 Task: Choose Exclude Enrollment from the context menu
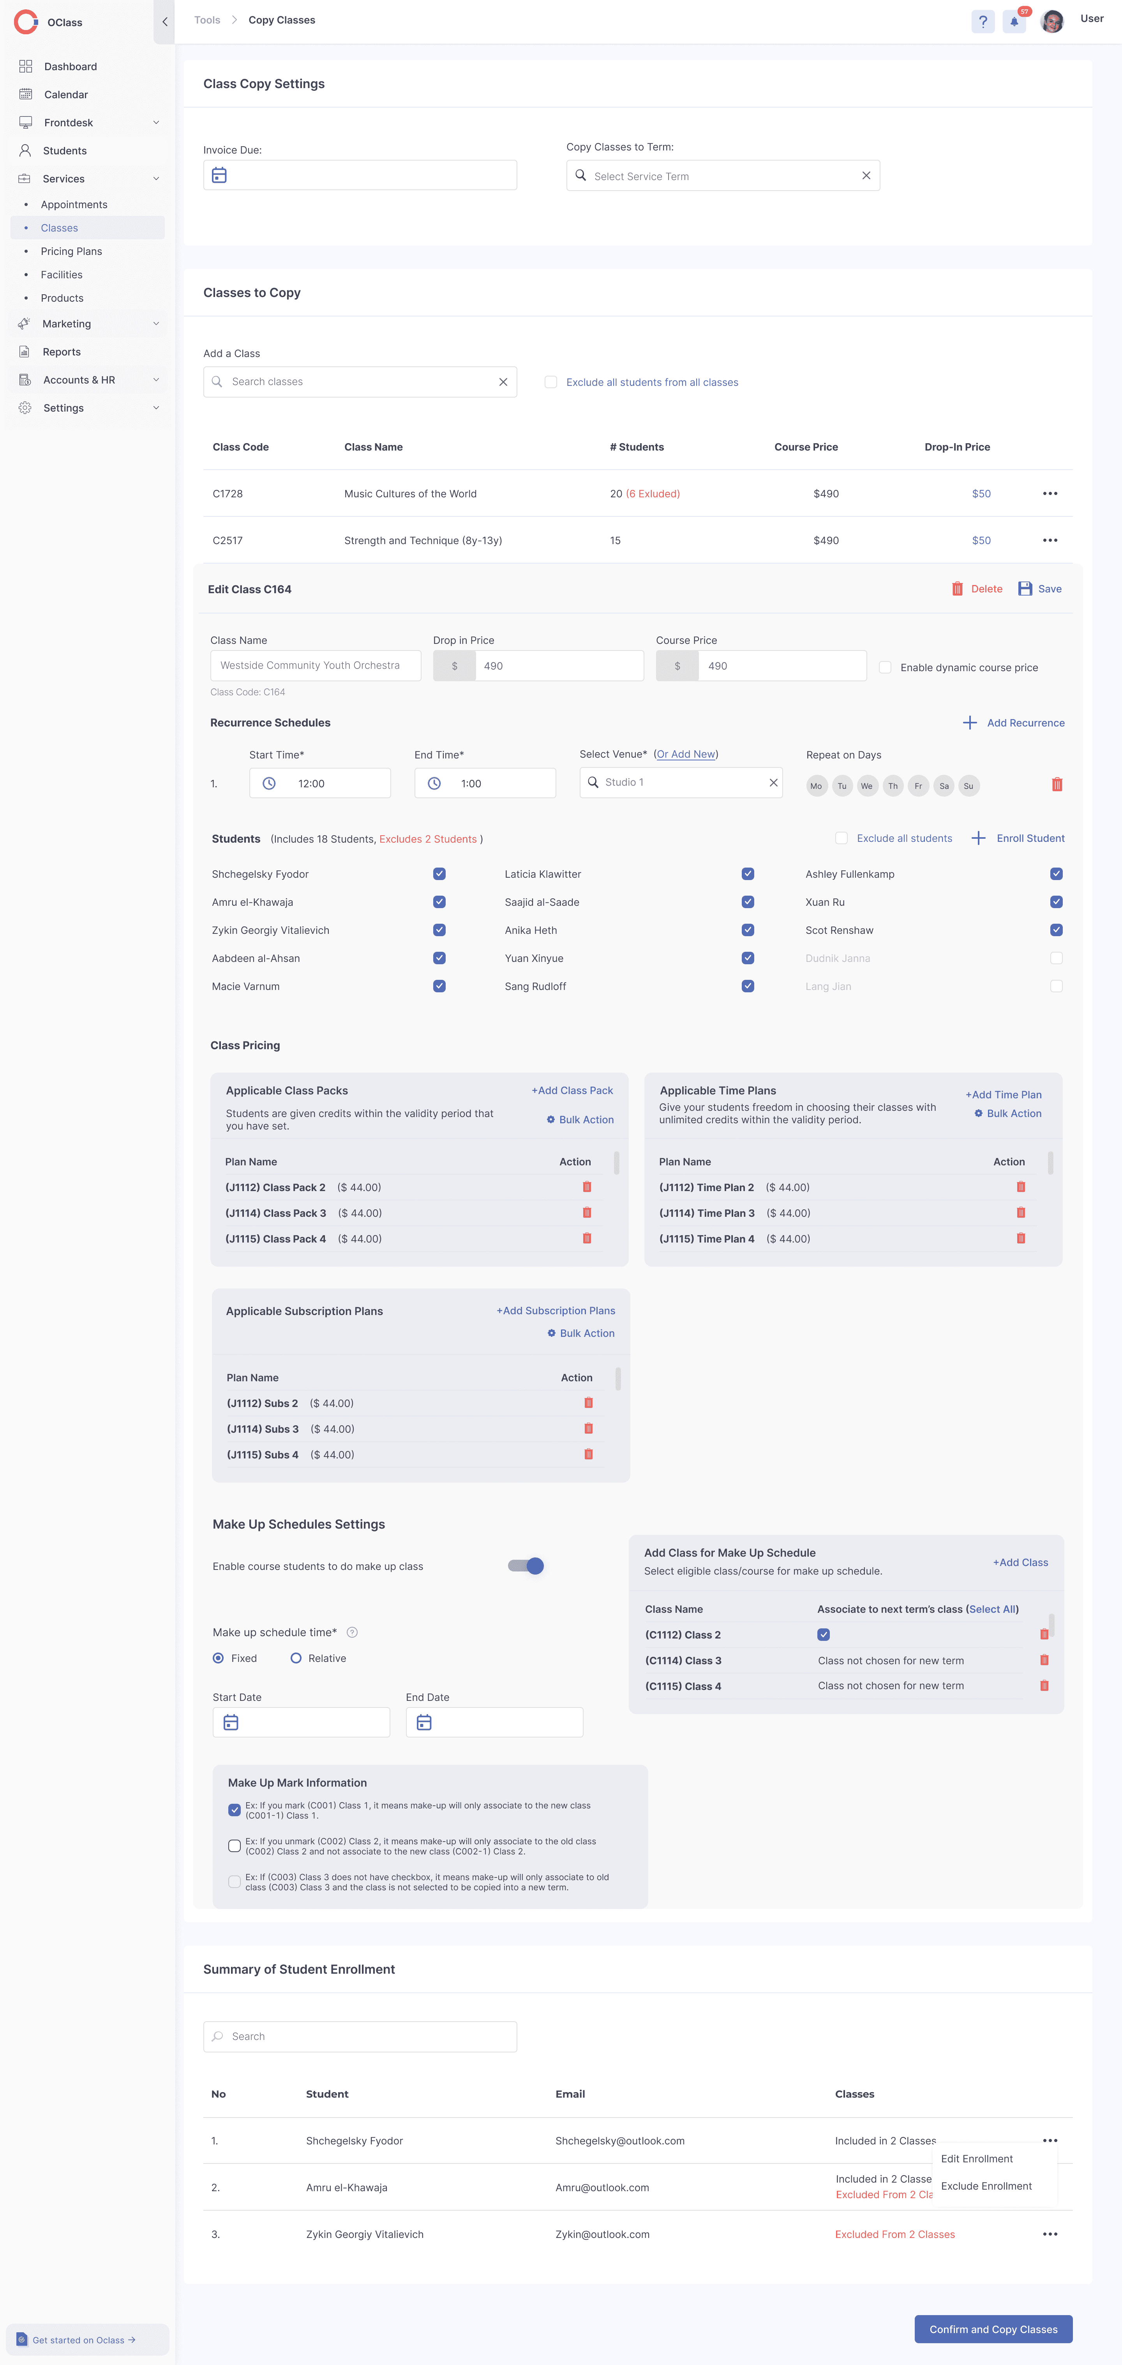[986, 2187]
